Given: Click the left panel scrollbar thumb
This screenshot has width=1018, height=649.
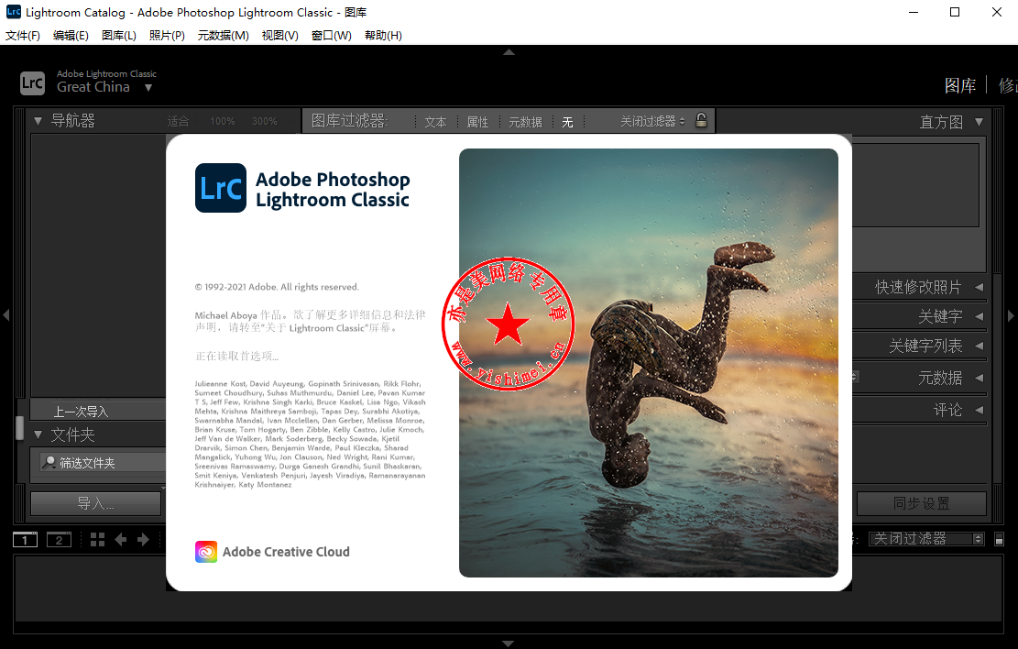Looking at the screenshot, I should point(20,428).
